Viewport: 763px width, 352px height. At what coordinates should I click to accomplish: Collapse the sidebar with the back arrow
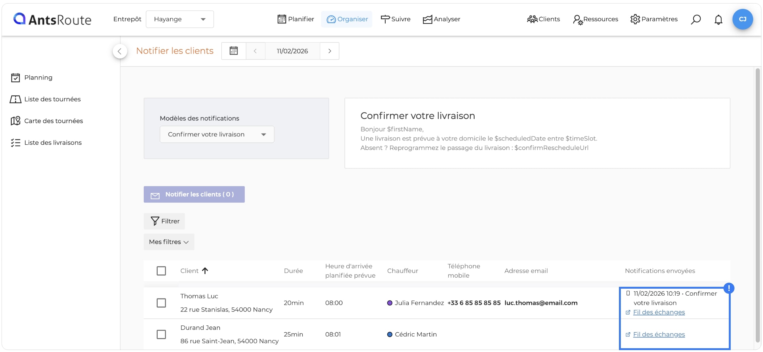pyautogui.click(x=120, y=51)
